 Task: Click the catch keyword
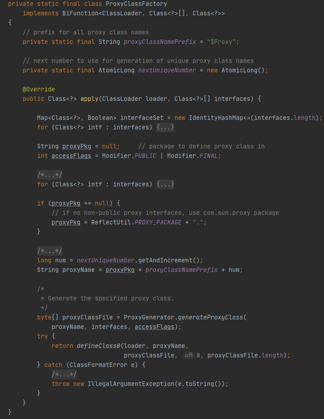click(53, 365)
